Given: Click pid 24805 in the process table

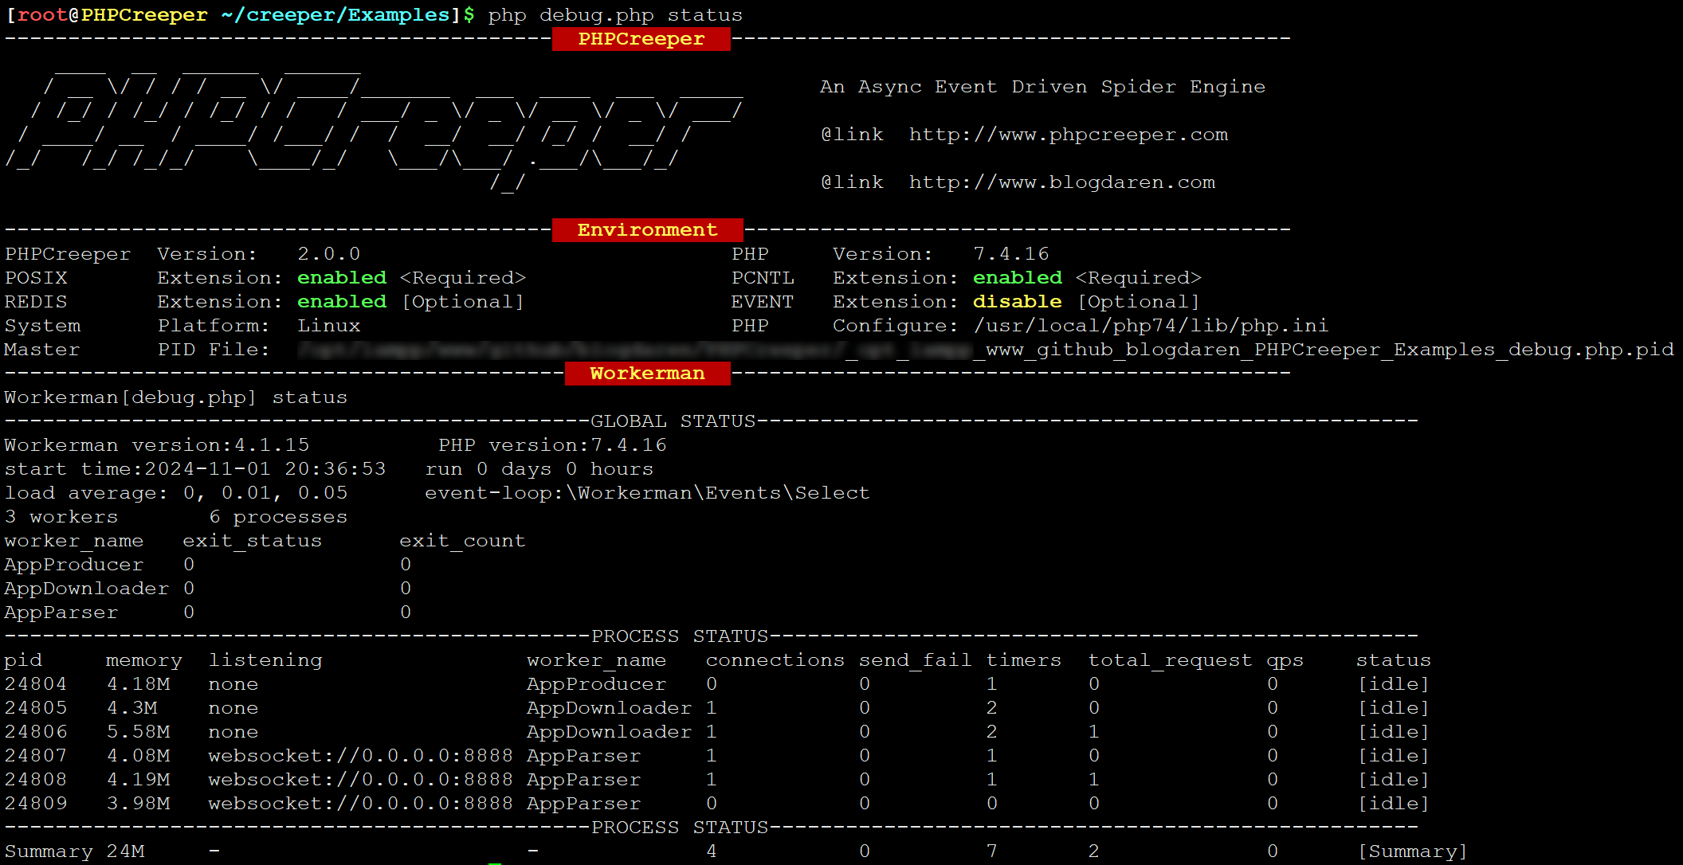Looking at the screenshot, I should [x=36, y=708].
